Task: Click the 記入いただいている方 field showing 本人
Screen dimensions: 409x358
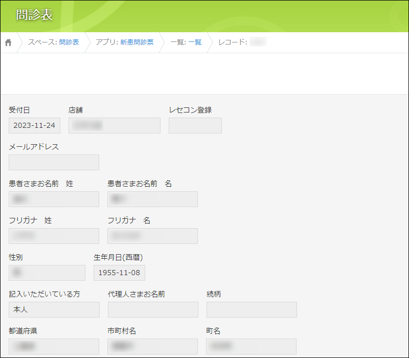Action: coord(54,309)
